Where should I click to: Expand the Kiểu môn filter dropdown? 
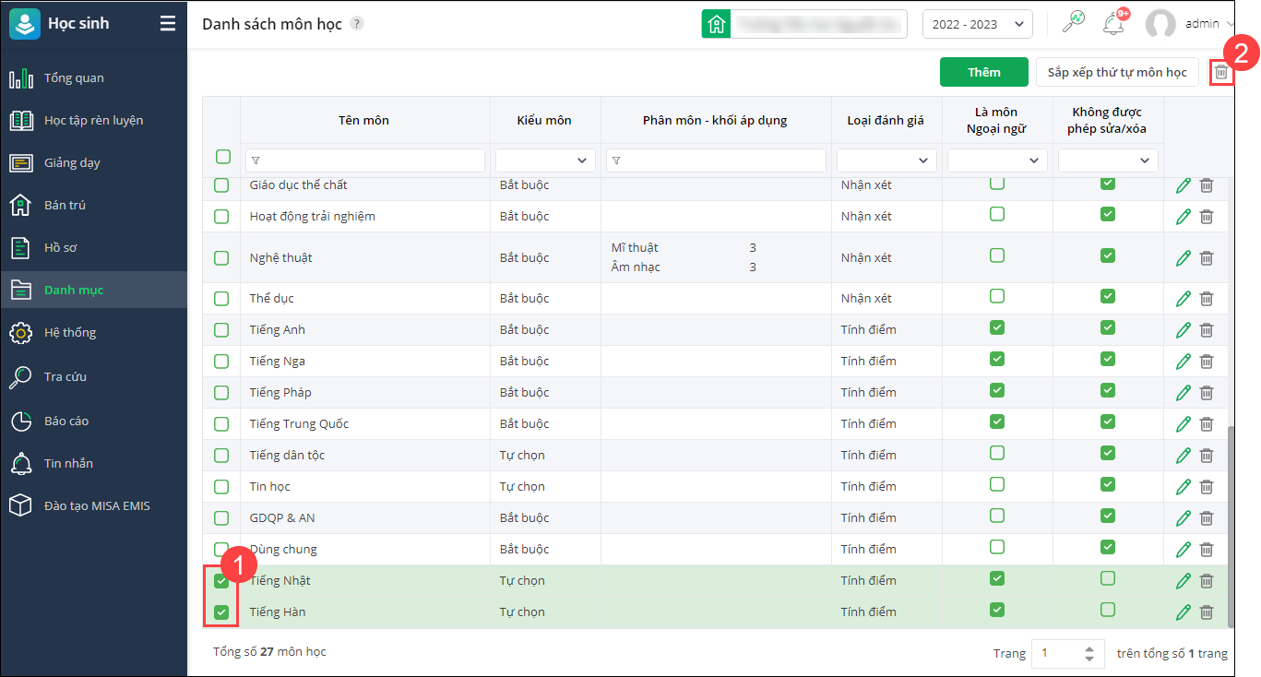pyautogui.click(x=545, y=160)
